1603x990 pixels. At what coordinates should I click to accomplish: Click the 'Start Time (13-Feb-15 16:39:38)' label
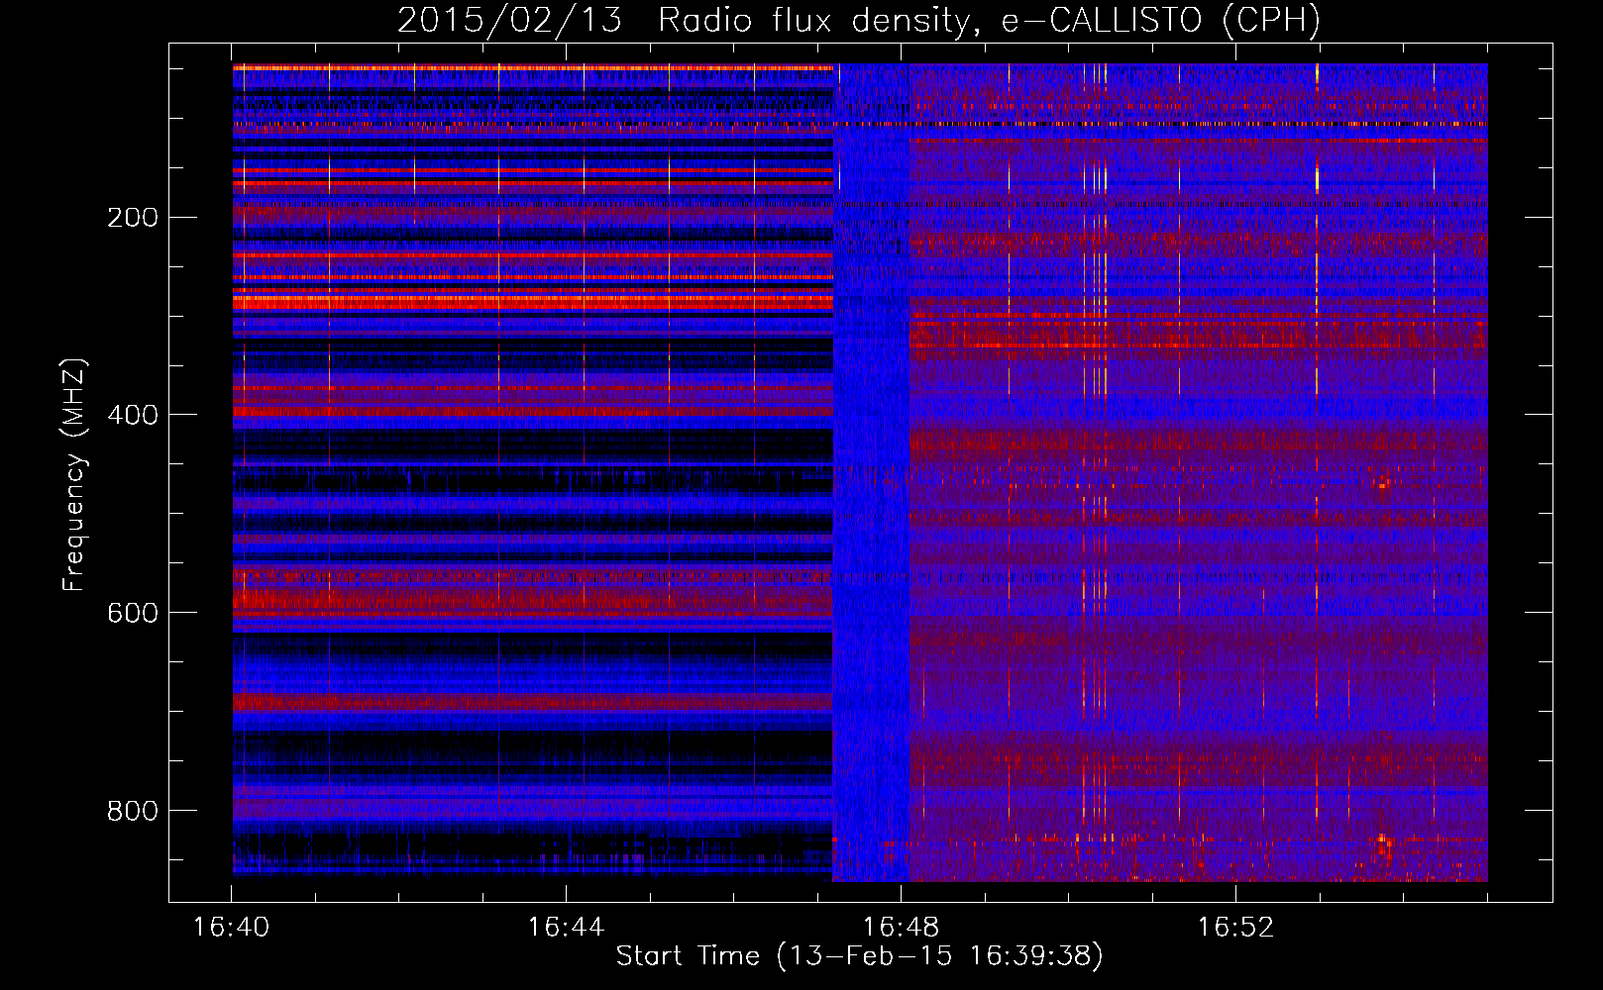pyautogui.click(x=859, y=956)
